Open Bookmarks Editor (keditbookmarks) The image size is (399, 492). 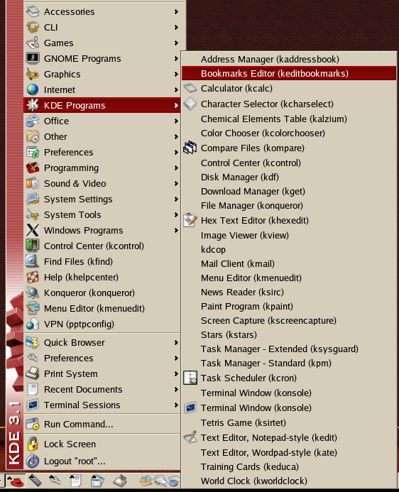click(289, 73)
